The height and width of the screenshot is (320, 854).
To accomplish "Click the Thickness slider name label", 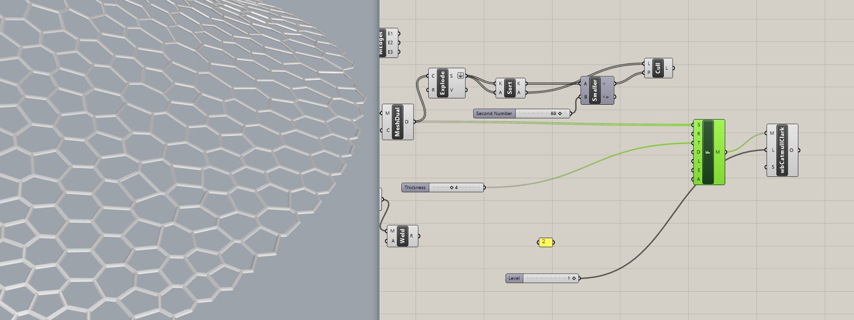I will tap(415, 188).
